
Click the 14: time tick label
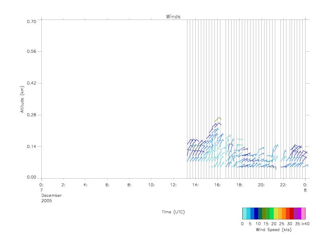pyautogui.click(x=195, y=185)
